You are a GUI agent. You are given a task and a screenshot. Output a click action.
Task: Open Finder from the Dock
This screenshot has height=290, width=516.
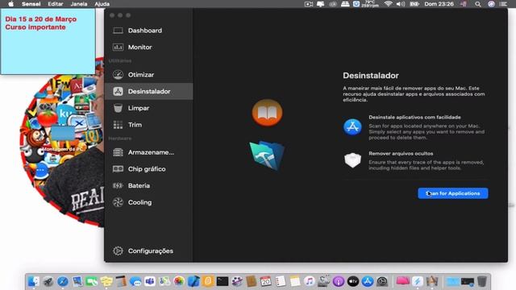tap(33, 281)
